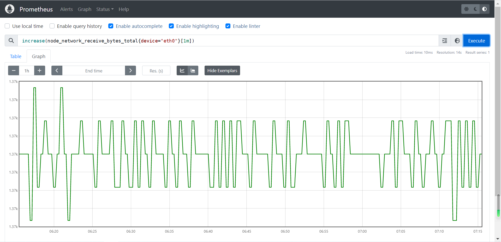This screenshot has width=501, height=242.
Task: Switch to light theme sun icon
Action: pos(466,9)
